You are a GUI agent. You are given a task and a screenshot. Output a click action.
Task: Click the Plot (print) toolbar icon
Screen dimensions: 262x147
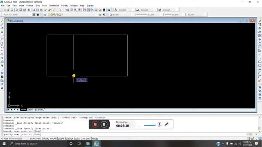(x=17, y=10)
